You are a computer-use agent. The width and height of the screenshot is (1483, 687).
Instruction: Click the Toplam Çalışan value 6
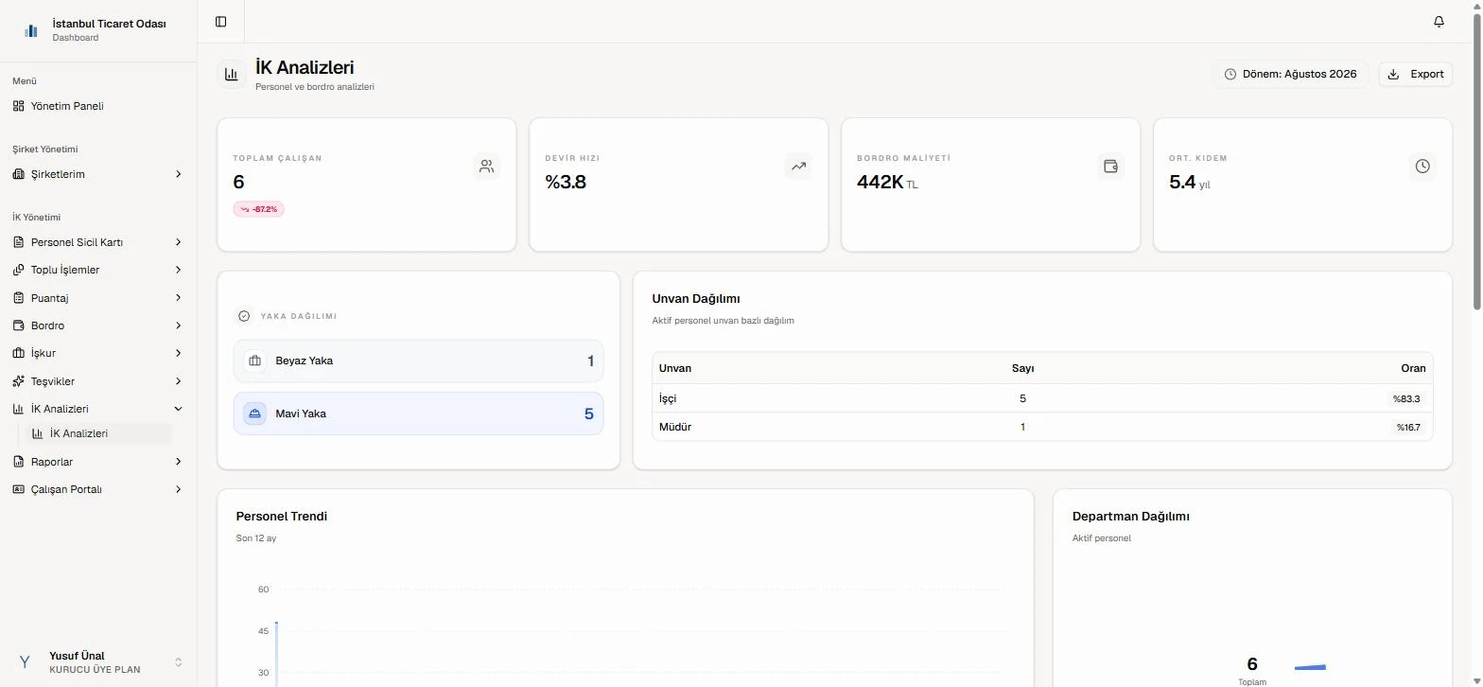tap(238, 183)
